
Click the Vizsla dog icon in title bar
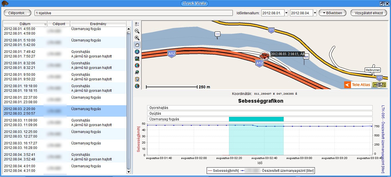5,3
